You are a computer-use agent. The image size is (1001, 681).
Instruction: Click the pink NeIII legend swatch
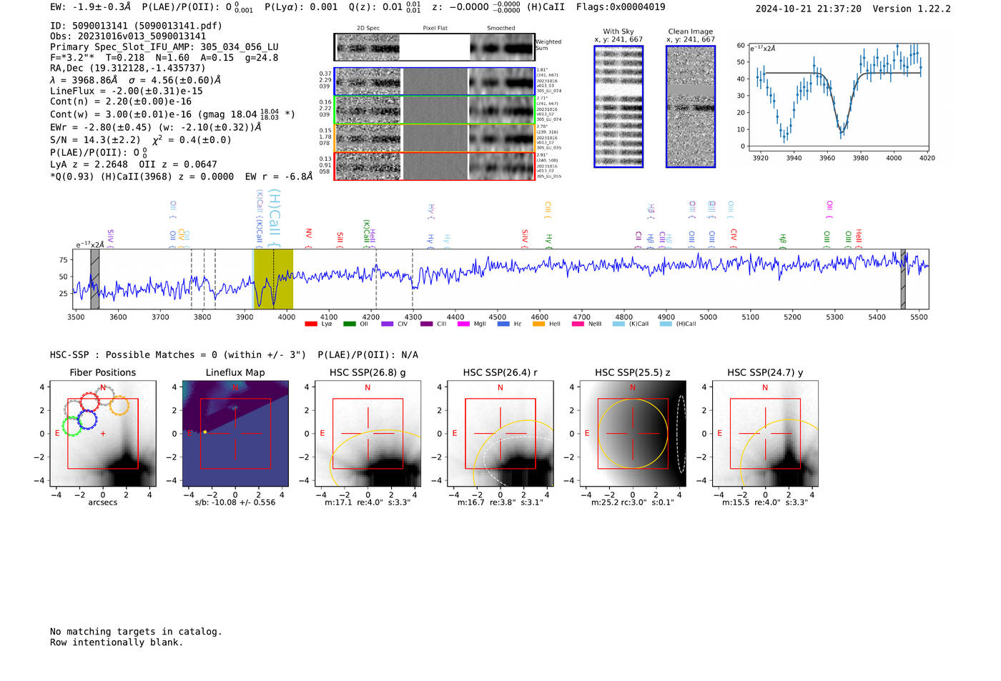578,324
